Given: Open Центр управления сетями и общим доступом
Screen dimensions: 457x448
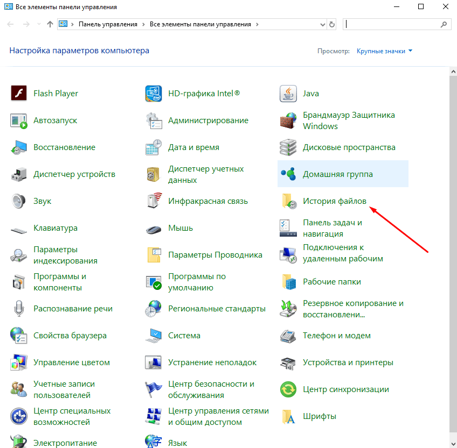Looking at the screenshot, I should coord(218,416).
